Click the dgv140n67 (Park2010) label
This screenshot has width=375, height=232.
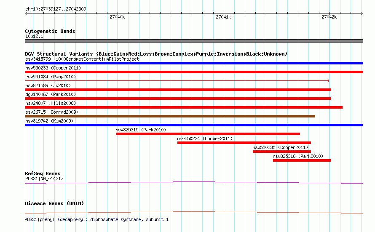51,94
